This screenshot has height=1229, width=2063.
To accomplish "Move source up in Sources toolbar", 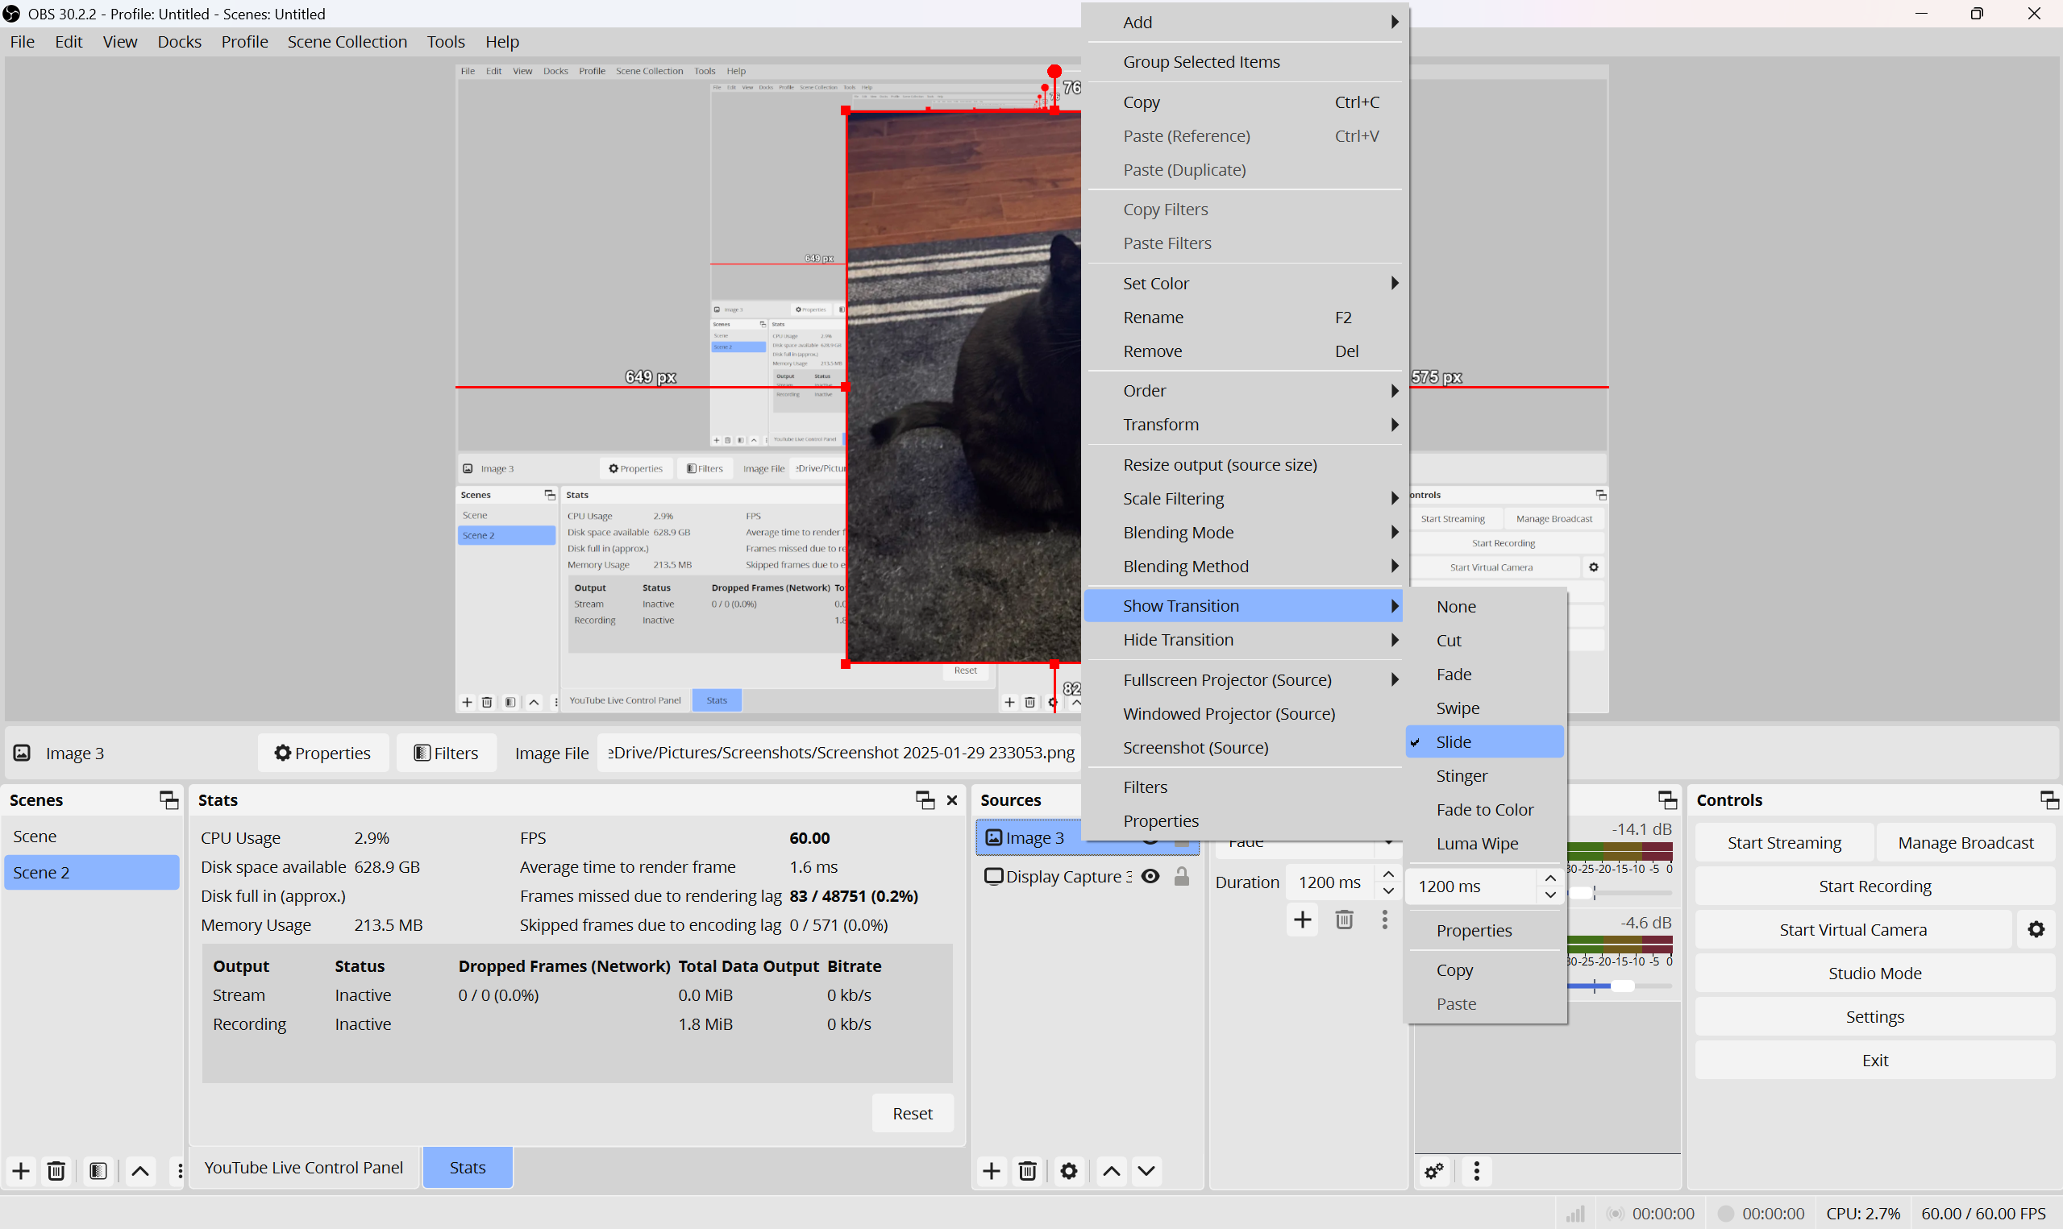I will coord(1112,1170).
